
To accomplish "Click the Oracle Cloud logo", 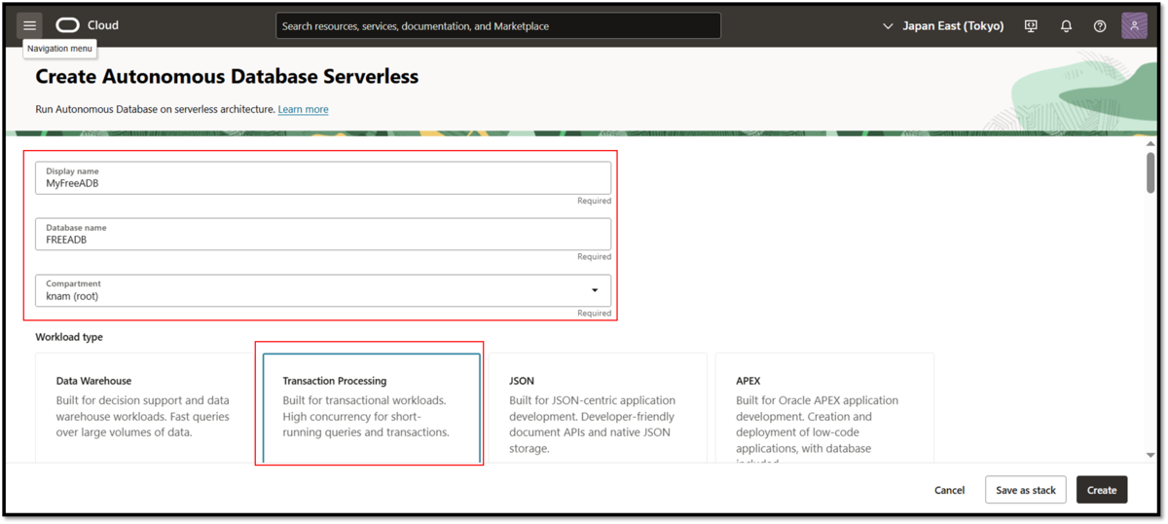I will pos(67,25).
